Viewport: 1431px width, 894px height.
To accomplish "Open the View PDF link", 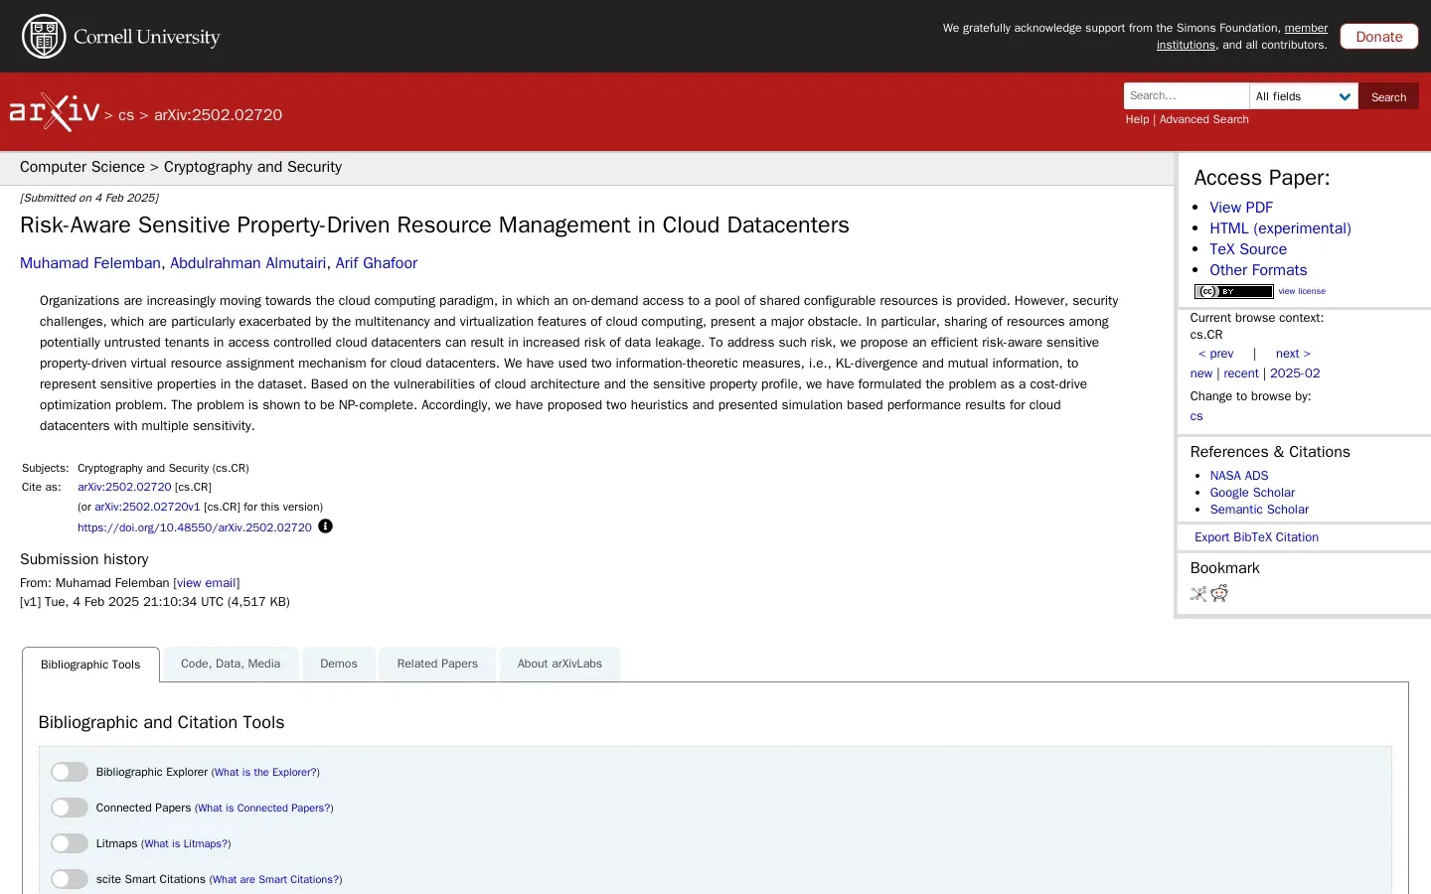I will (x=1241, y=208).
